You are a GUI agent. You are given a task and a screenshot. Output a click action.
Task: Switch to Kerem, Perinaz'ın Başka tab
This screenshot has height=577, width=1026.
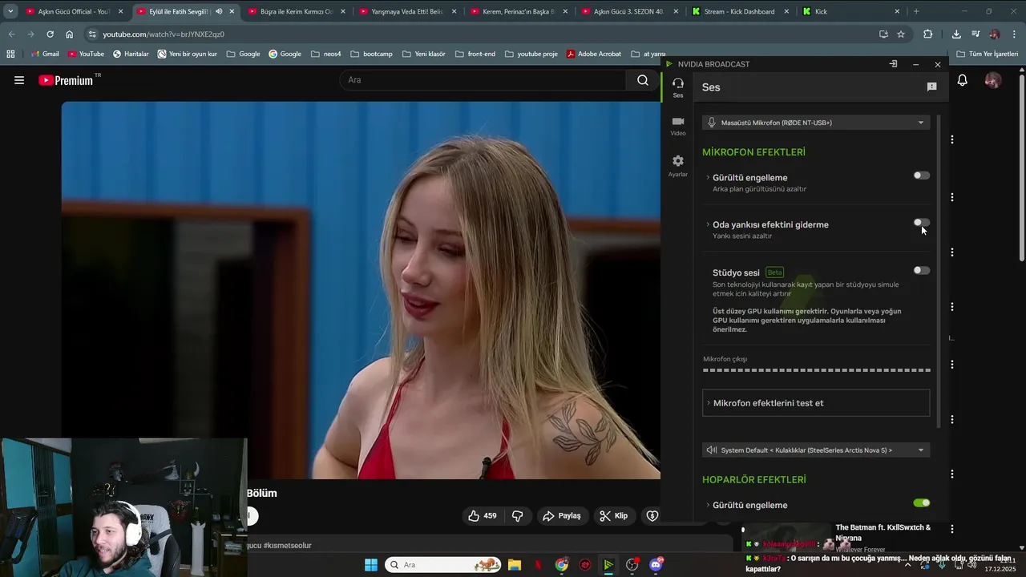point(519,11)
